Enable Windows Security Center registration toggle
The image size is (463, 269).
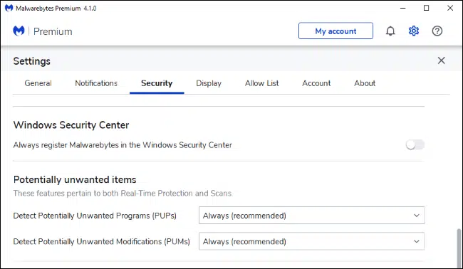coord(415,145)
